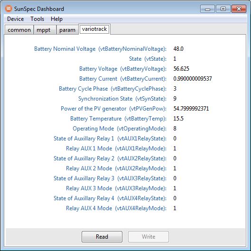
Task: Switch to the common tab
Action: (19, 30)
